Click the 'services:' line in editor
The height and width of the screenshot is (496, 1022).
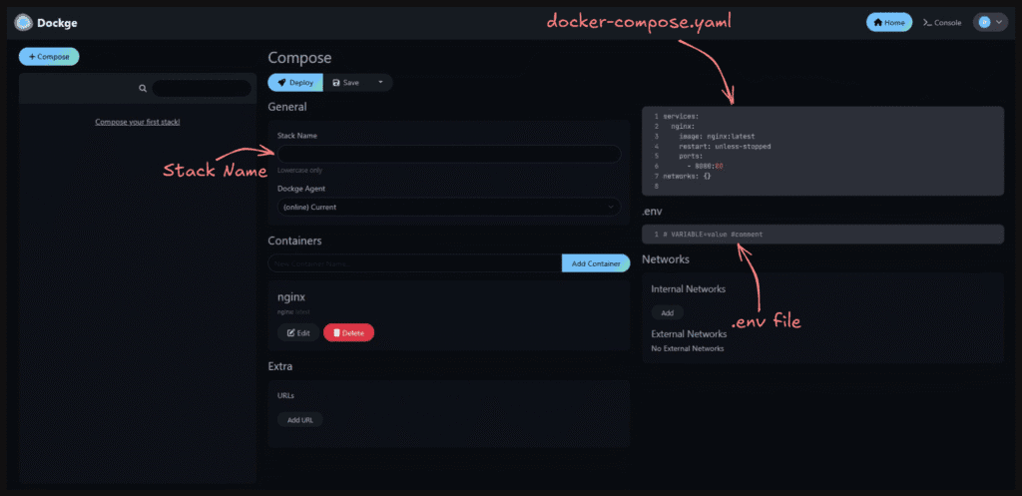[681, 117]
